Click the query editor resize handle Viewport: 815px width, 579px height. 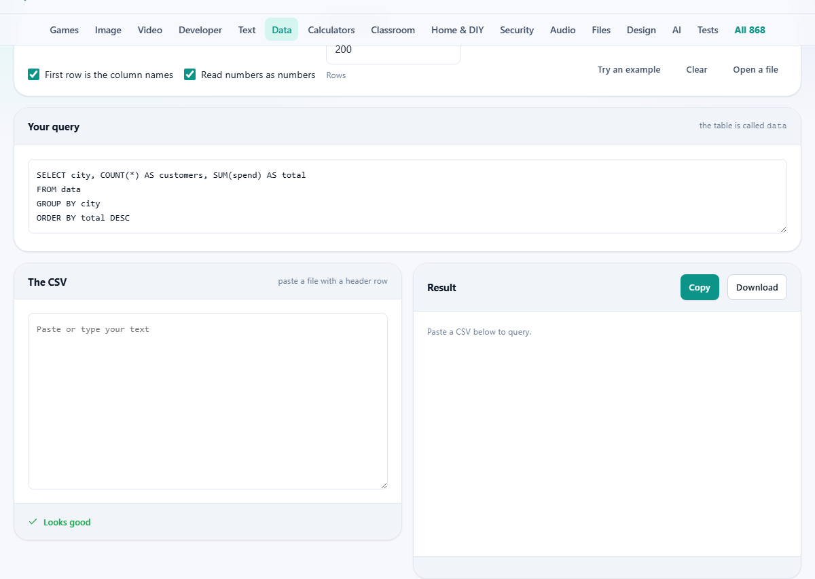pos(783,229)
